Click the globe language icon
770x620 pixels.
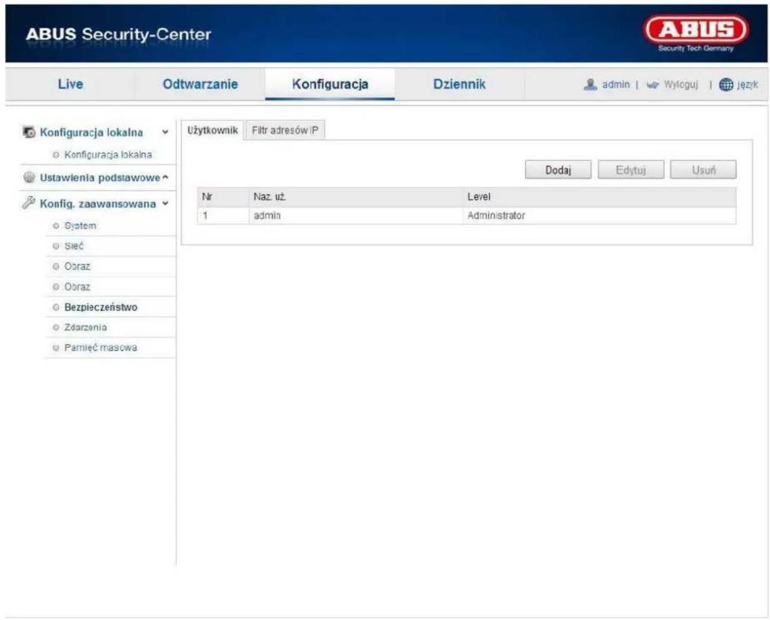(727, 85)
